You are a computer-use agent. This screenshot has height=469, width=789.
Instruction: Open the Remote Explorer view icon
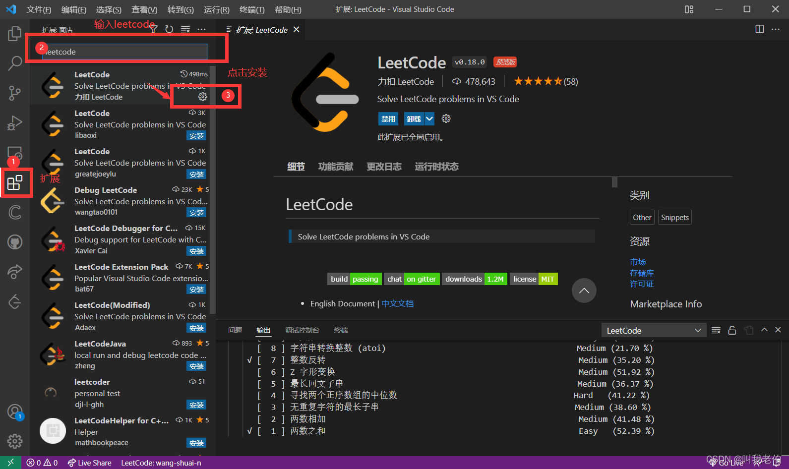15,153
